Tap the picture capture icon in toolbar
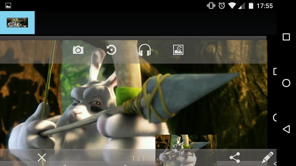Image resolution: width=296 pixels, height=166 pixels. pyautogui.click(x=178, y=50)
